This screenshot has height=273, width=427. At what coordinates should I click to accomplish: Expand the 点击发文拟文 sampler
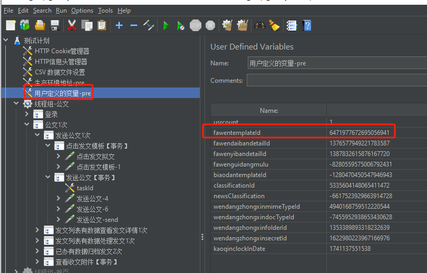(59, 156)
